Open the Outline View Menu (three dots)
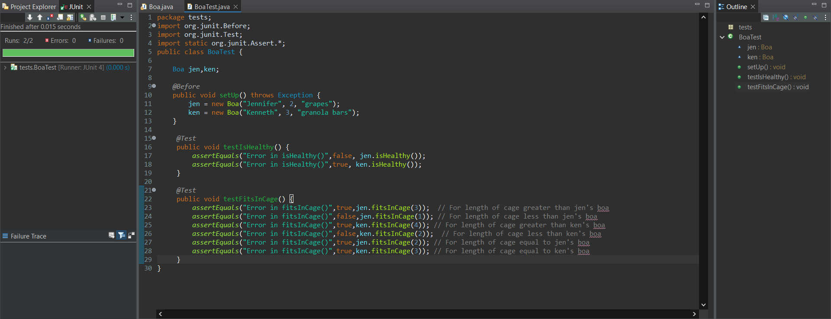Screen dimensions: 831x319 825,17
